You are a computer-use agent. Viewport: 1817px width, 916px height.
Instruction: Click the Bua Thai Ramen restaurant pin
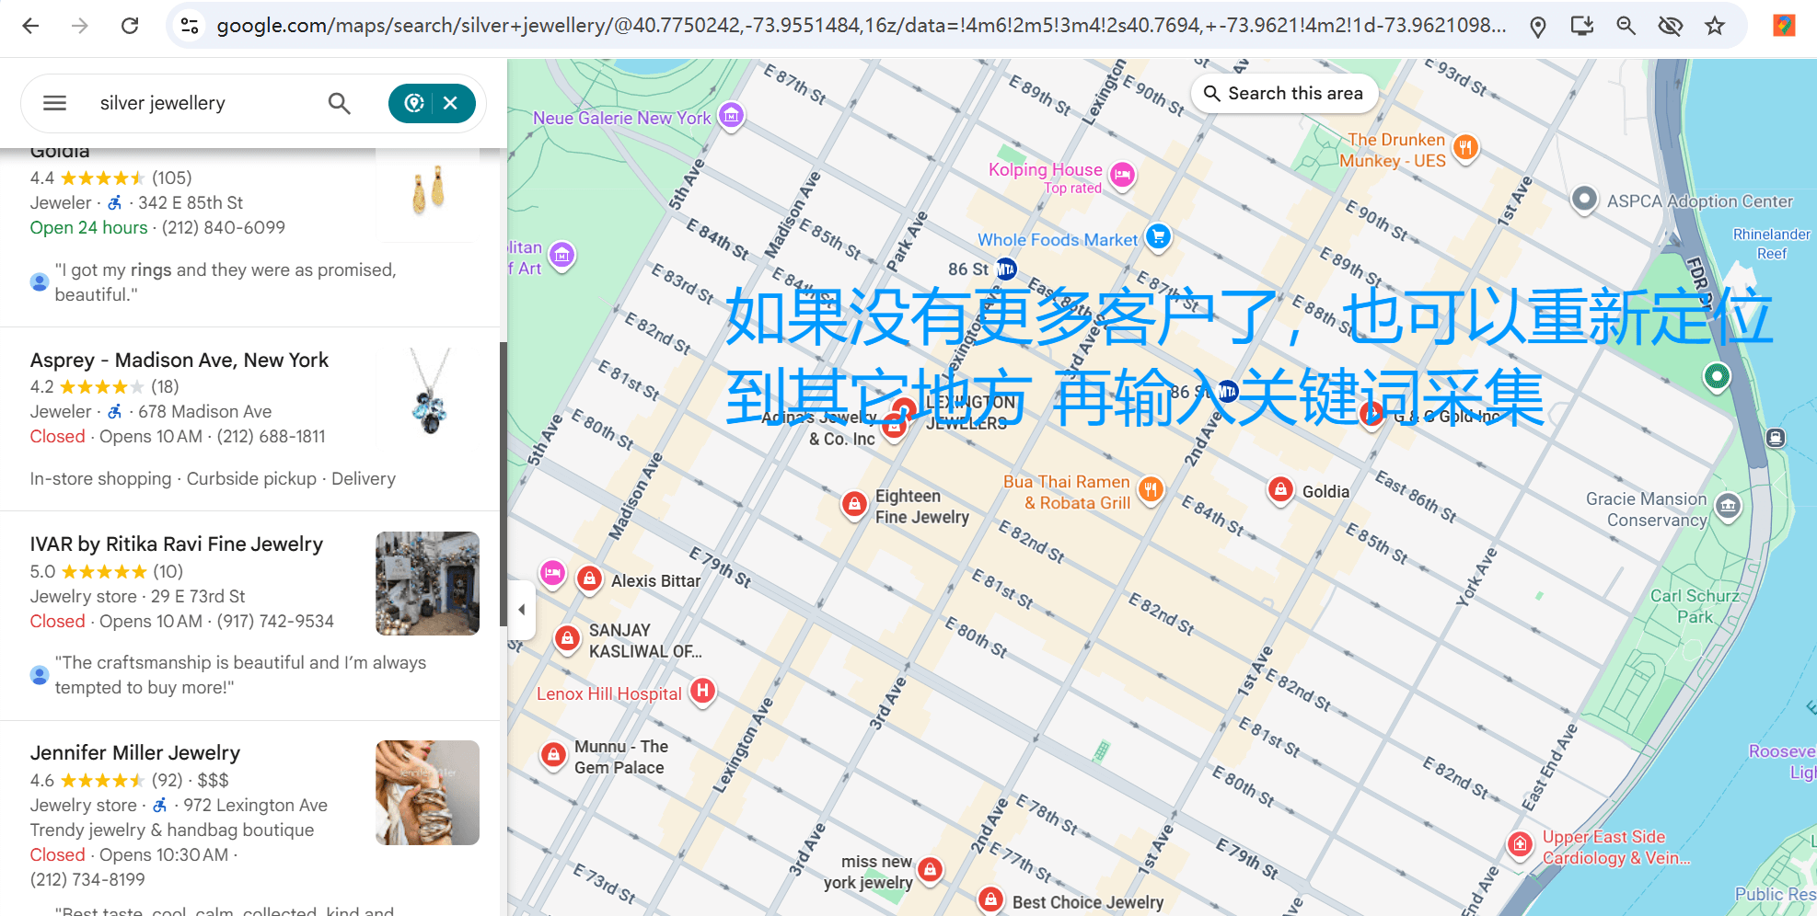(x=1150, y=489)
